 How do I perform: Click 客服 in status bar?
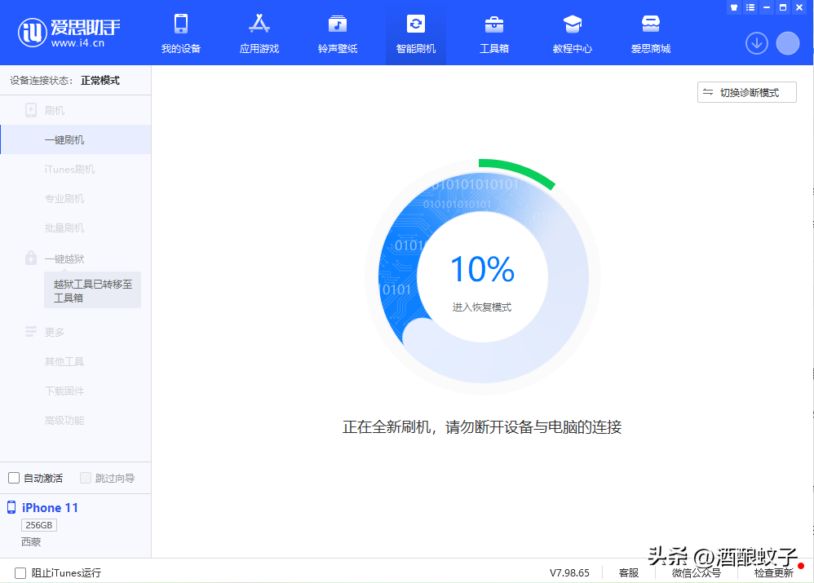tap(629, 572)
